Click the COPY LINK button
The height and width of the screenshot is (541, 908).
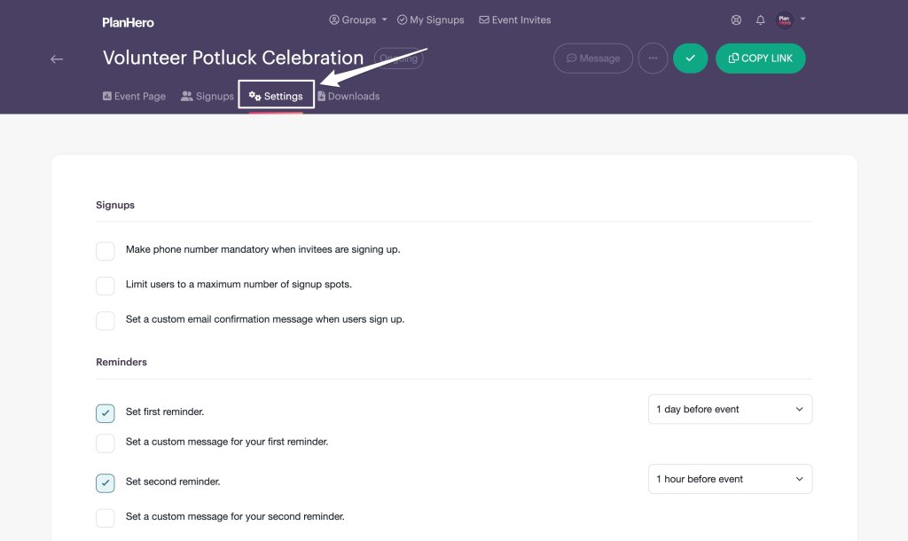pos(760,59)
